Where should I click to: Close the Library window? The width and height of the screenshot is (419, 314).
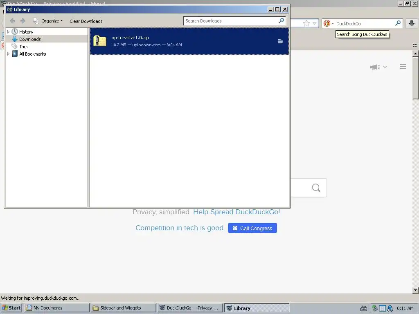285,9
